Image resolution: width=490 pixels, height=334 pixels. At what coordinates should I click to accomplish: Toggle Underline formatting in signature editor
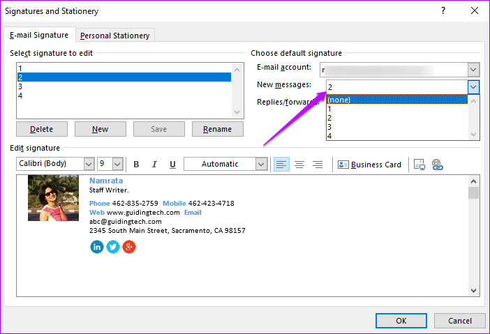point(172,164)
